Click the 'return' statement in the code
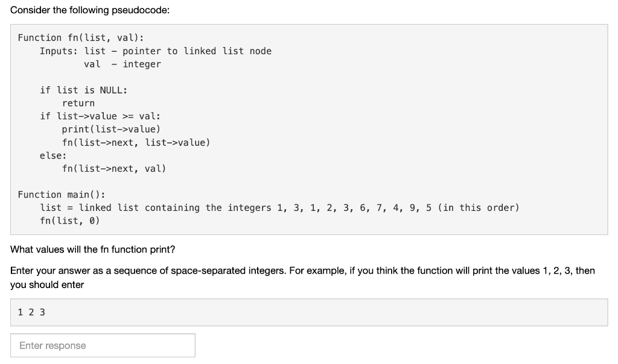The height and width of the screenshot is (364, 618). (x=78, y=103)
